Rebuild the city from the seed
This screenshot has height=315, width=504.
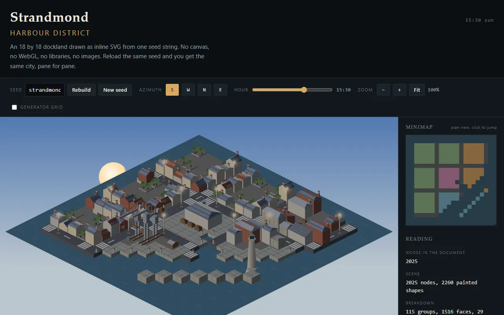[82, 90]
